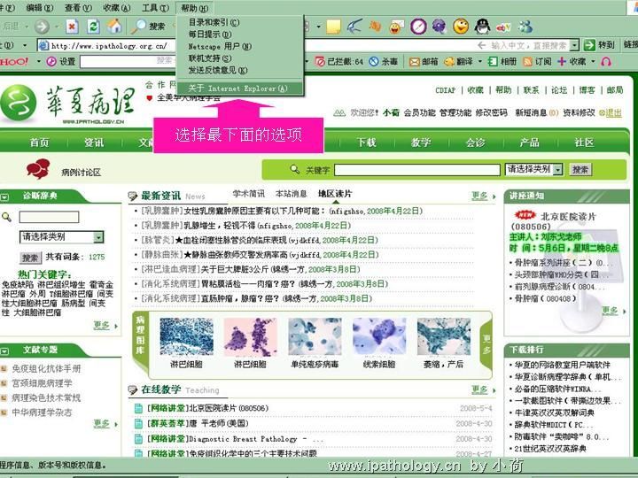The image size is (638, 478).
Task: Click the 退出 logout link
Action: tap(613, 113)
